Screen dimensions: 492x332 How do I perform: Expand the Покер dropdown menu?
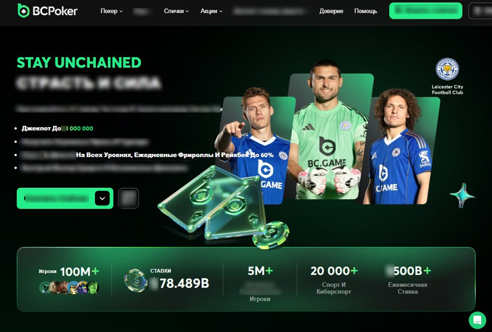(112, 11)
